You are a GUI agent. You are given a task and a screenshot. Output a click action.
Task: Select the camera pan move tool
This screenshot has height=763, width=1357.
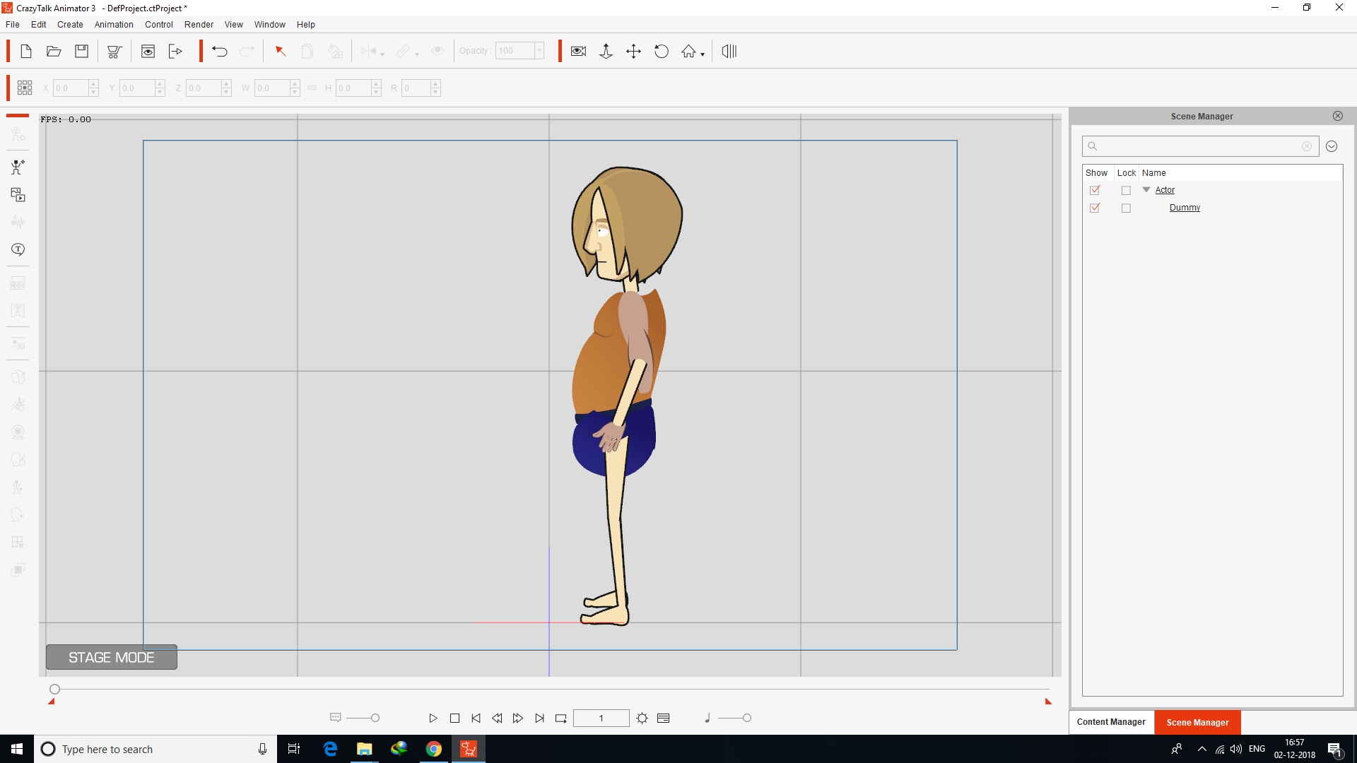[634, 51]
